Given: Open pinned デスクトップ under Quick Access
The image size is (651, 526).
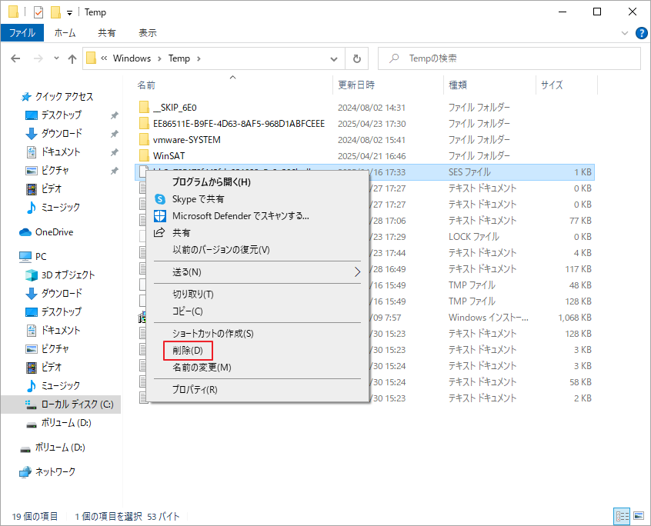Looking at the screenshot, I should [x=62, y=115].
